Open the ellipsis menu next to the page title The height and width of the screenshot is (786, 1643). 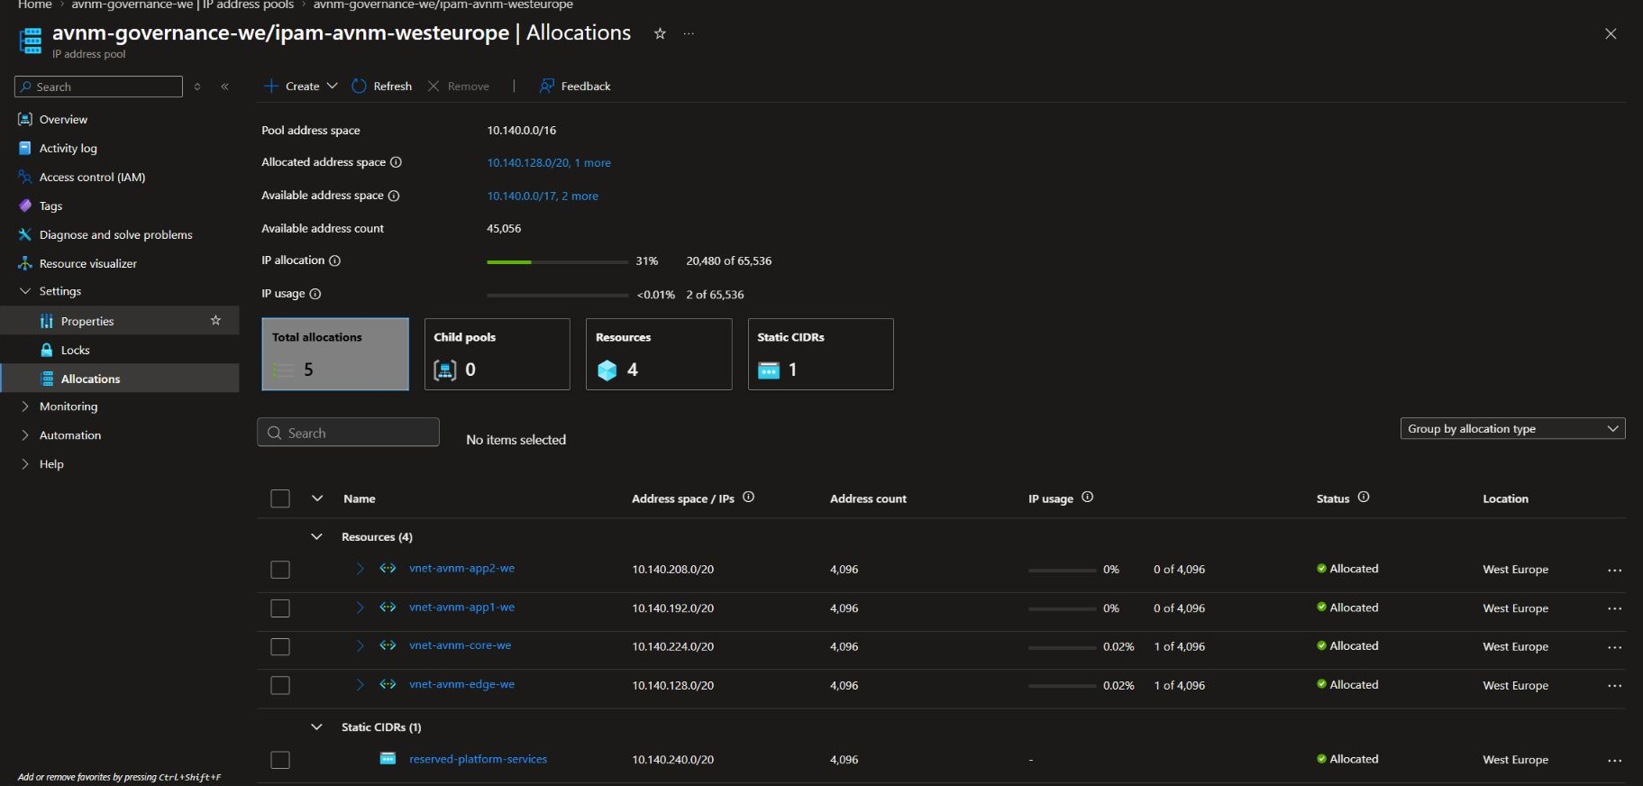tap(689, 33)
